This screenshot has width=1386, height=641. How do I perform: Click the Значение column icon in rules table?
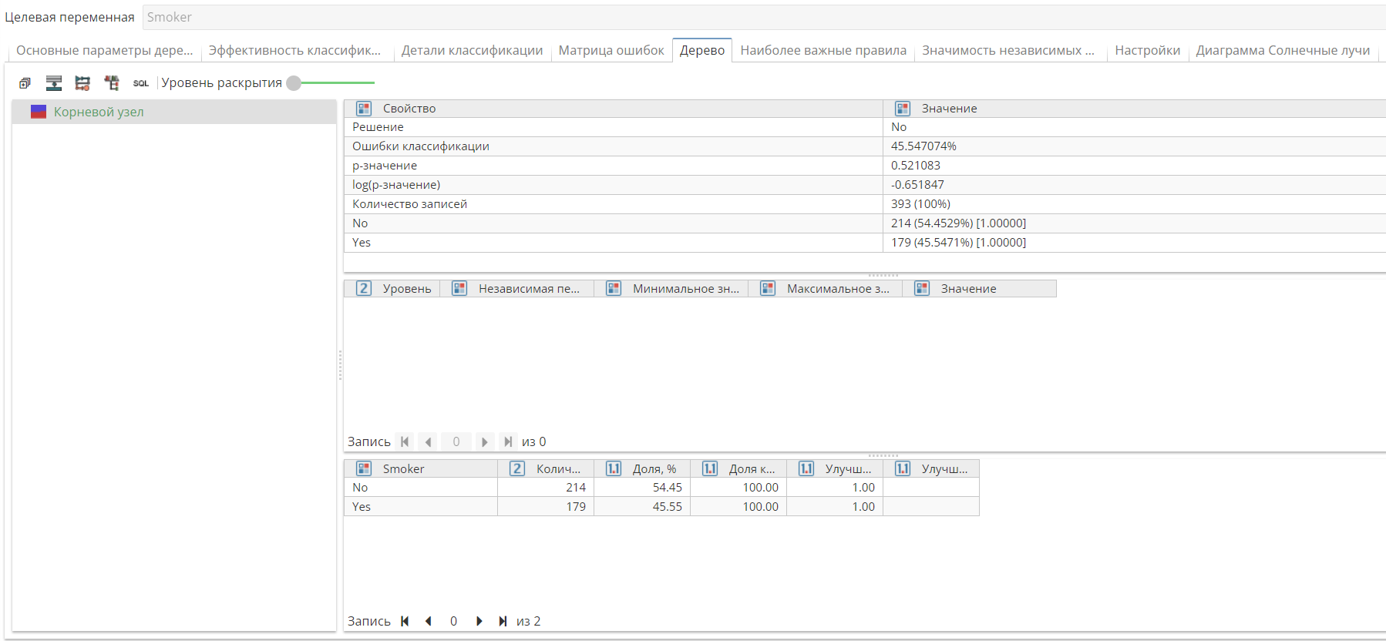pos(922,288)
